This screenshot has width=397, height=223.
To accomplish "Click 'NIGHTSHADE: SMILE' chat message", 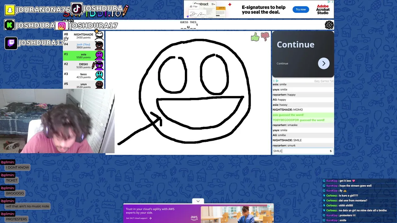I will click(x=303, y=140).
